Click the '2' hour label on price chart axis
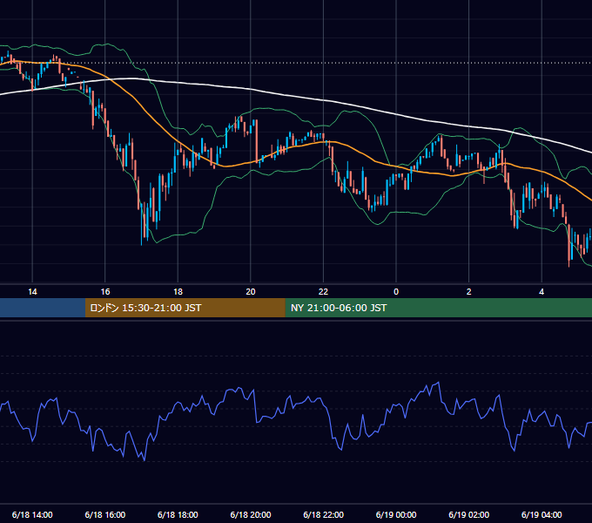This screenshot has height=523, width=592. tap(469, 292)
